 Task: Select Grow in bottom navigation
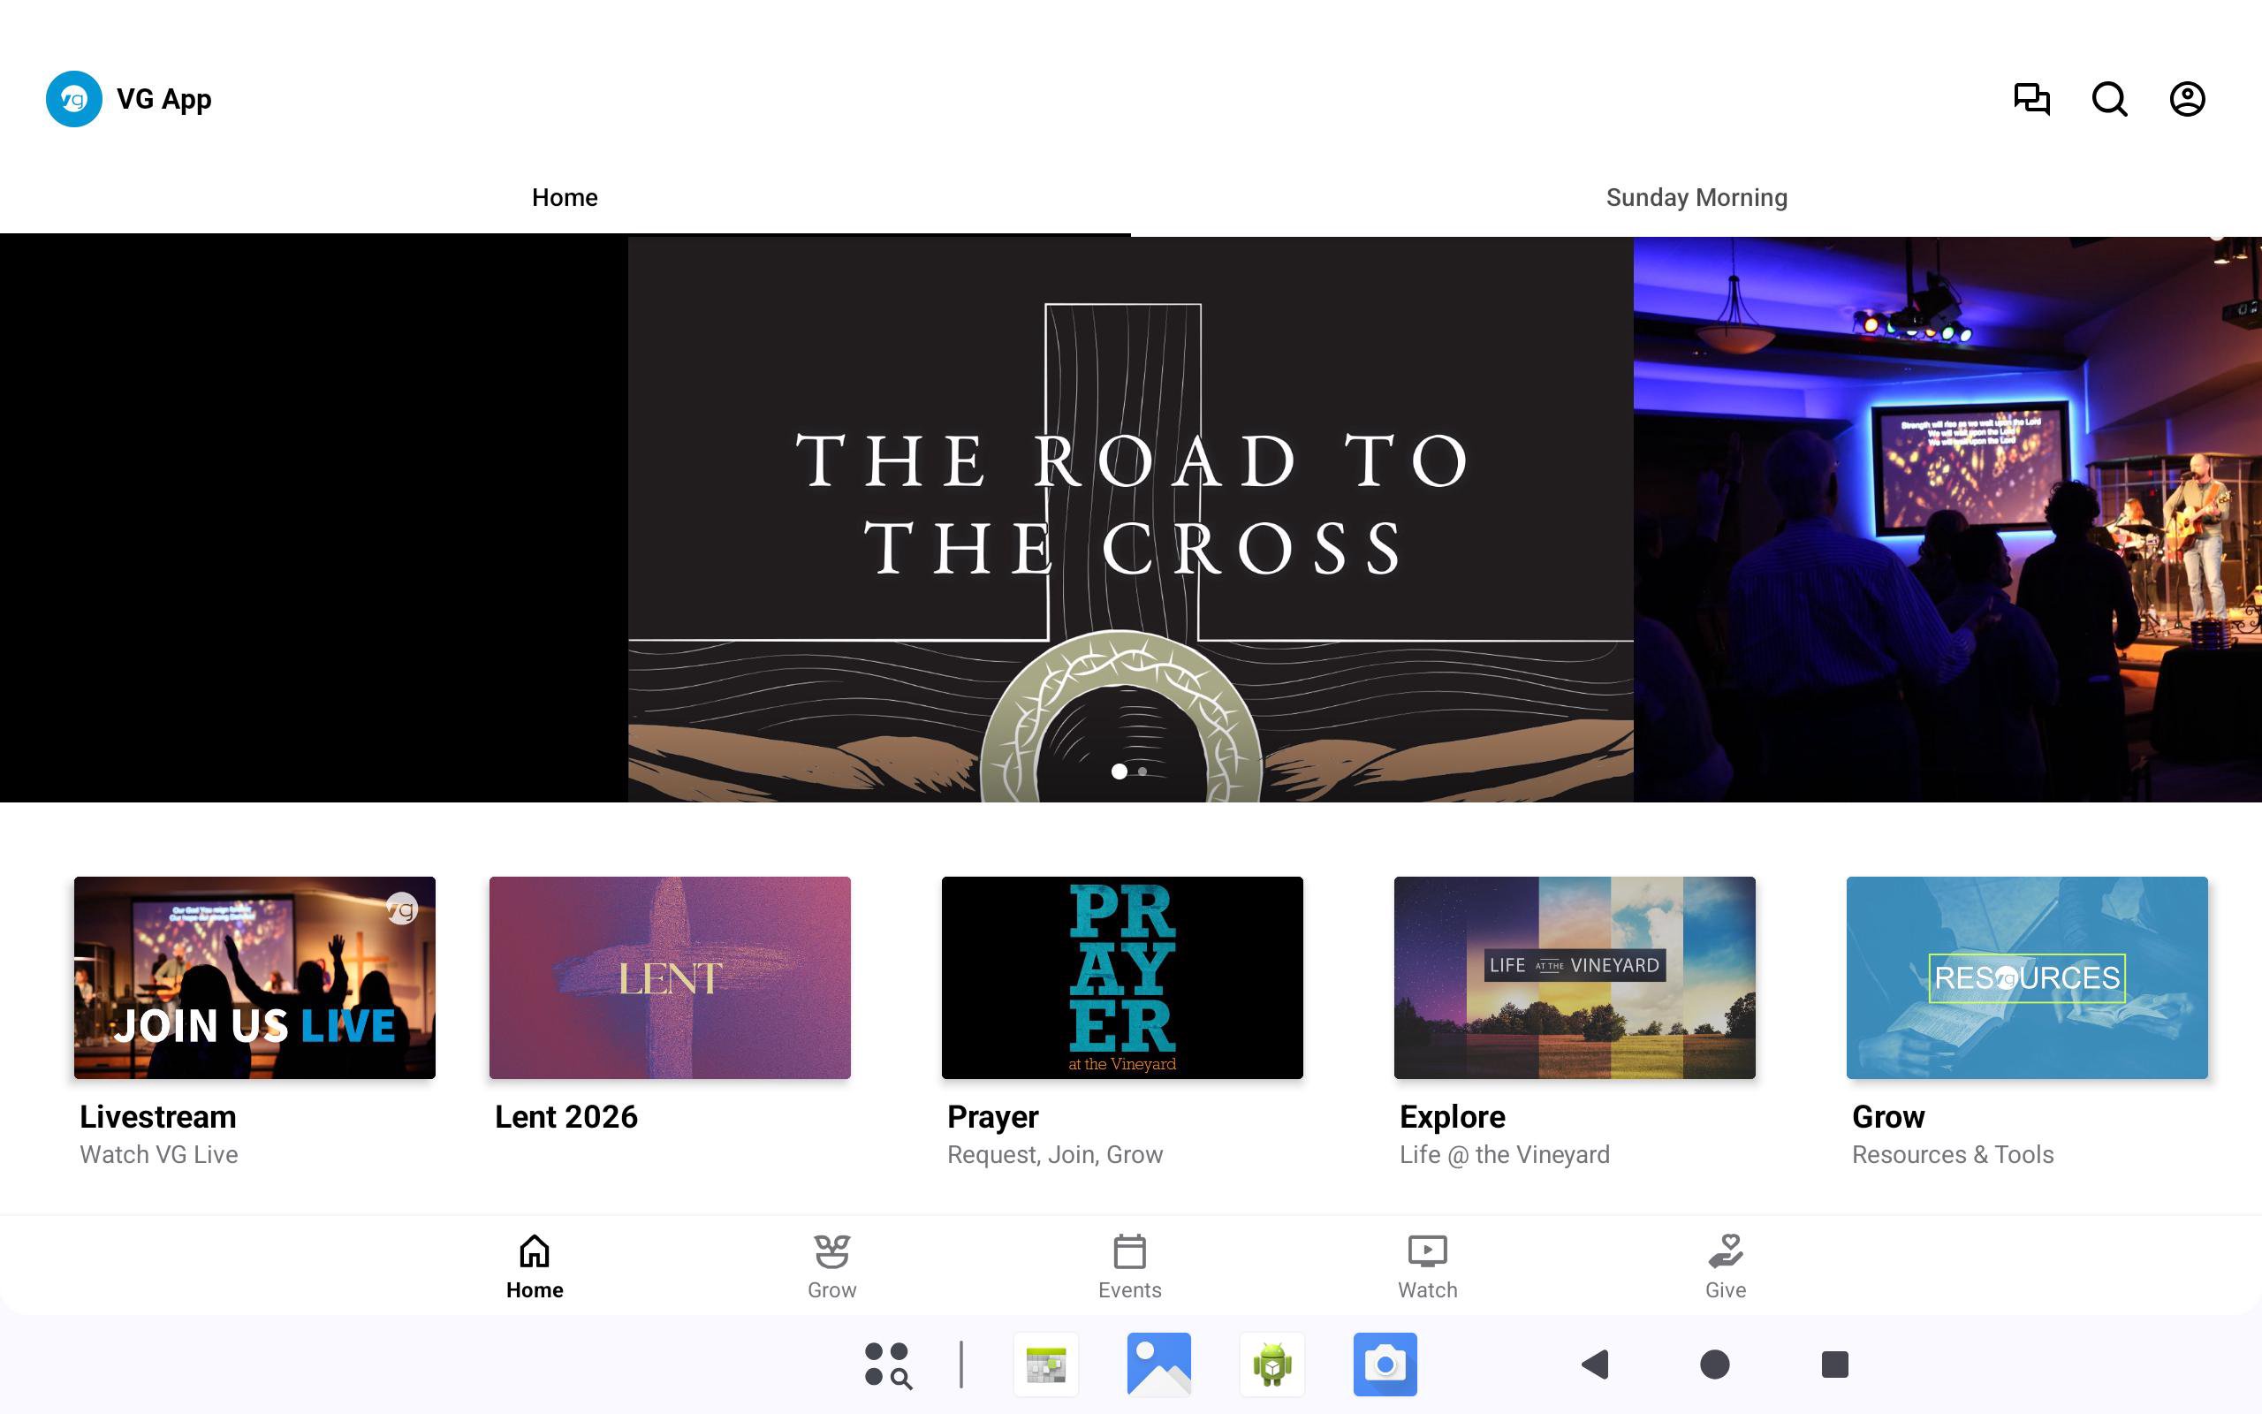point(831,1266)
